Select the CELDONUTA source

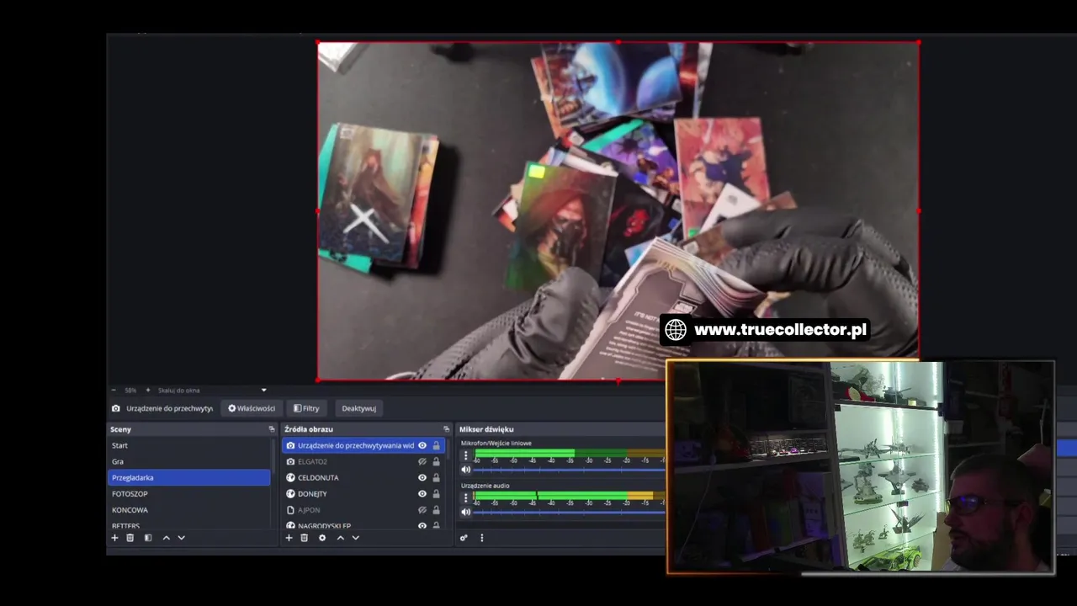[x=363, y=477]
